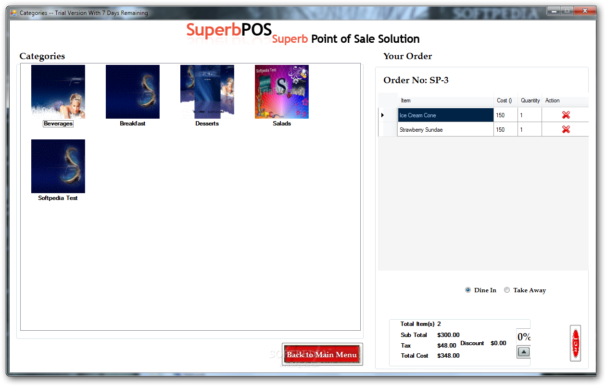Select the Strawberry Sundae item cell
The width and height of the screenshot is (606, 386).
[x=445, y=130]
